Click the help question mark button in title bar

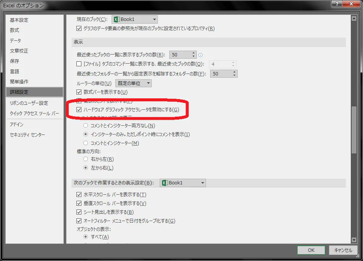point(337,4)
